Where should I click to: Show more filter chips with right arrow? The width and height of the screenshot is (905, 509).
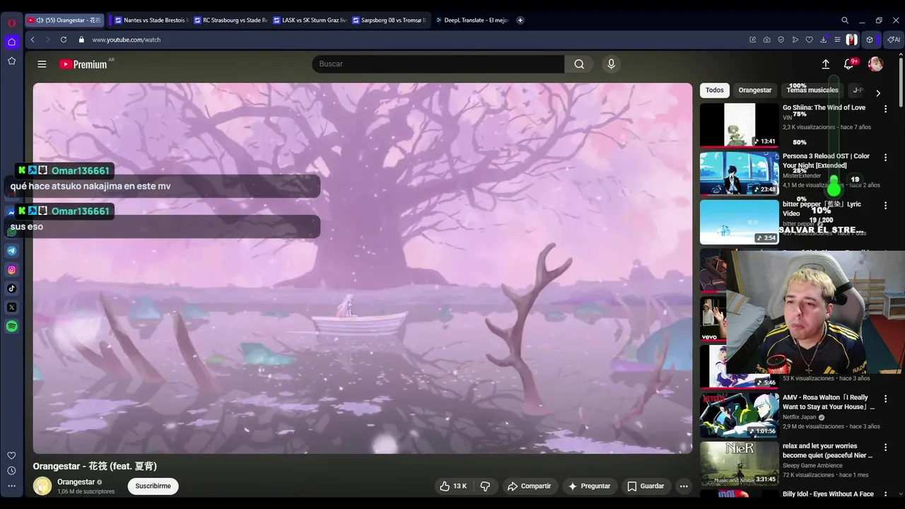[878, 93]
